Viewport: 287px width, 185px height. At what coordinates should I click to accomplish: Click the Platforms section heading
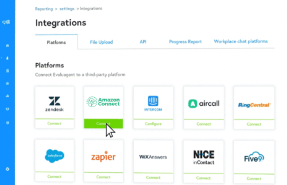coord(49,65)
